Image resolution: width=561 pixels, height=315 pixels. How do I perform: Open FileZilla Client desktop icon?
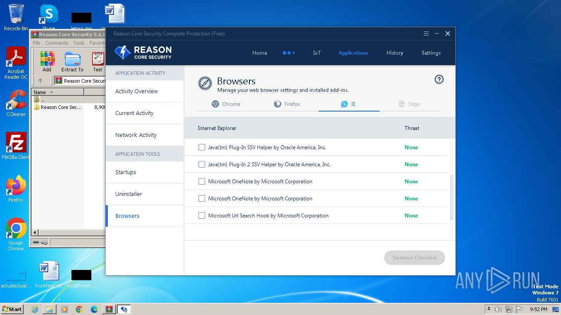pos(16,146)
